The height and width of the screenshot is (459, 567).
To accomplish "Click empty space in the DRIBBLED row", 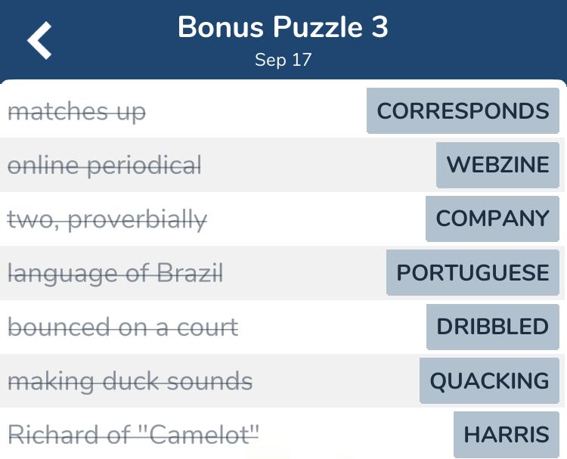I will (x=333, y=327).
